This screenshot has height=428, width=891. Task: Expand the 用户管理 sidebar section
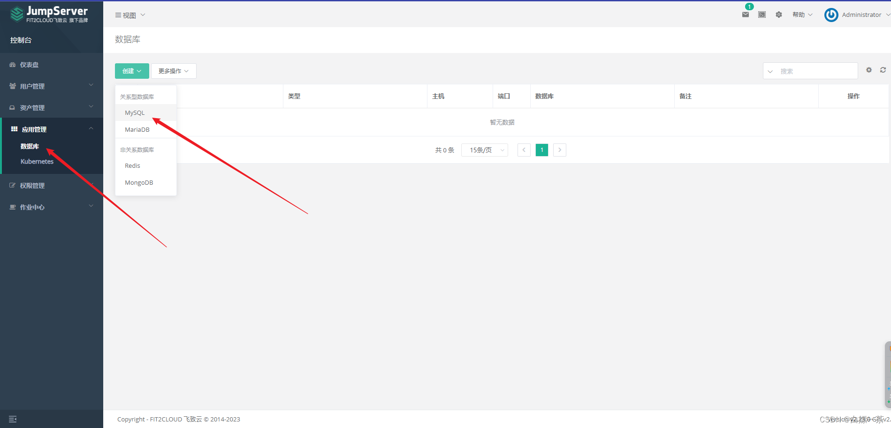[x=52, y=86]
